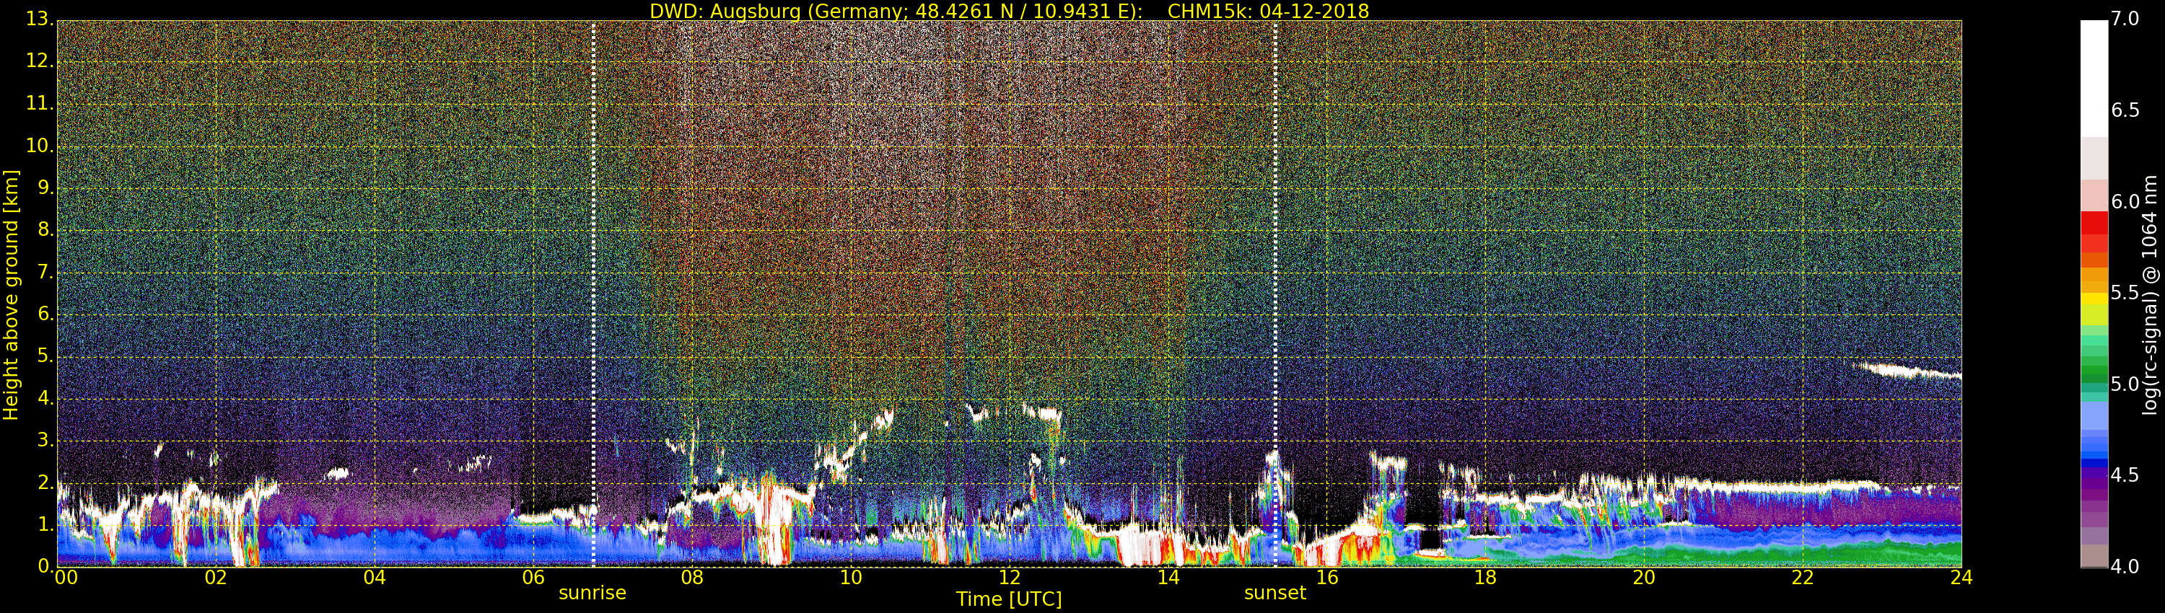Screen dimensions: 2165x613
Task: Click the white dotted sunset marker line
Action: click(x=1275, y=294)
